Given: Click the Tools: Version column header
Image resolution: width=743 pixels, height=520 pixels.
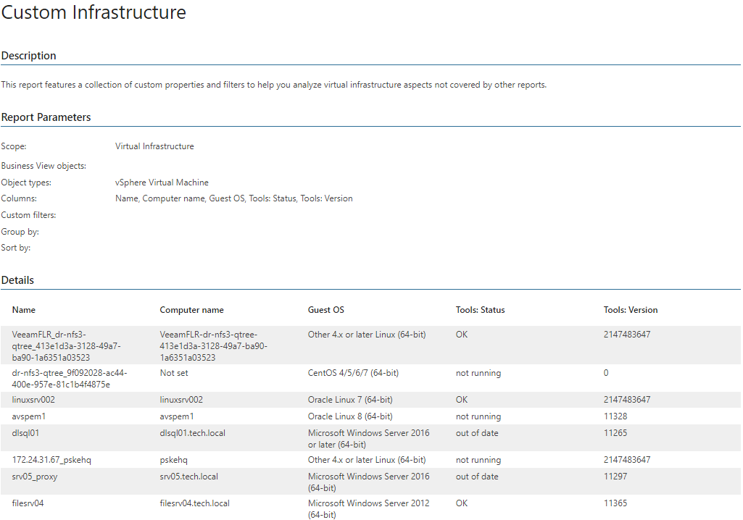Looking at the screenshot, I should [x=630, y=310].
